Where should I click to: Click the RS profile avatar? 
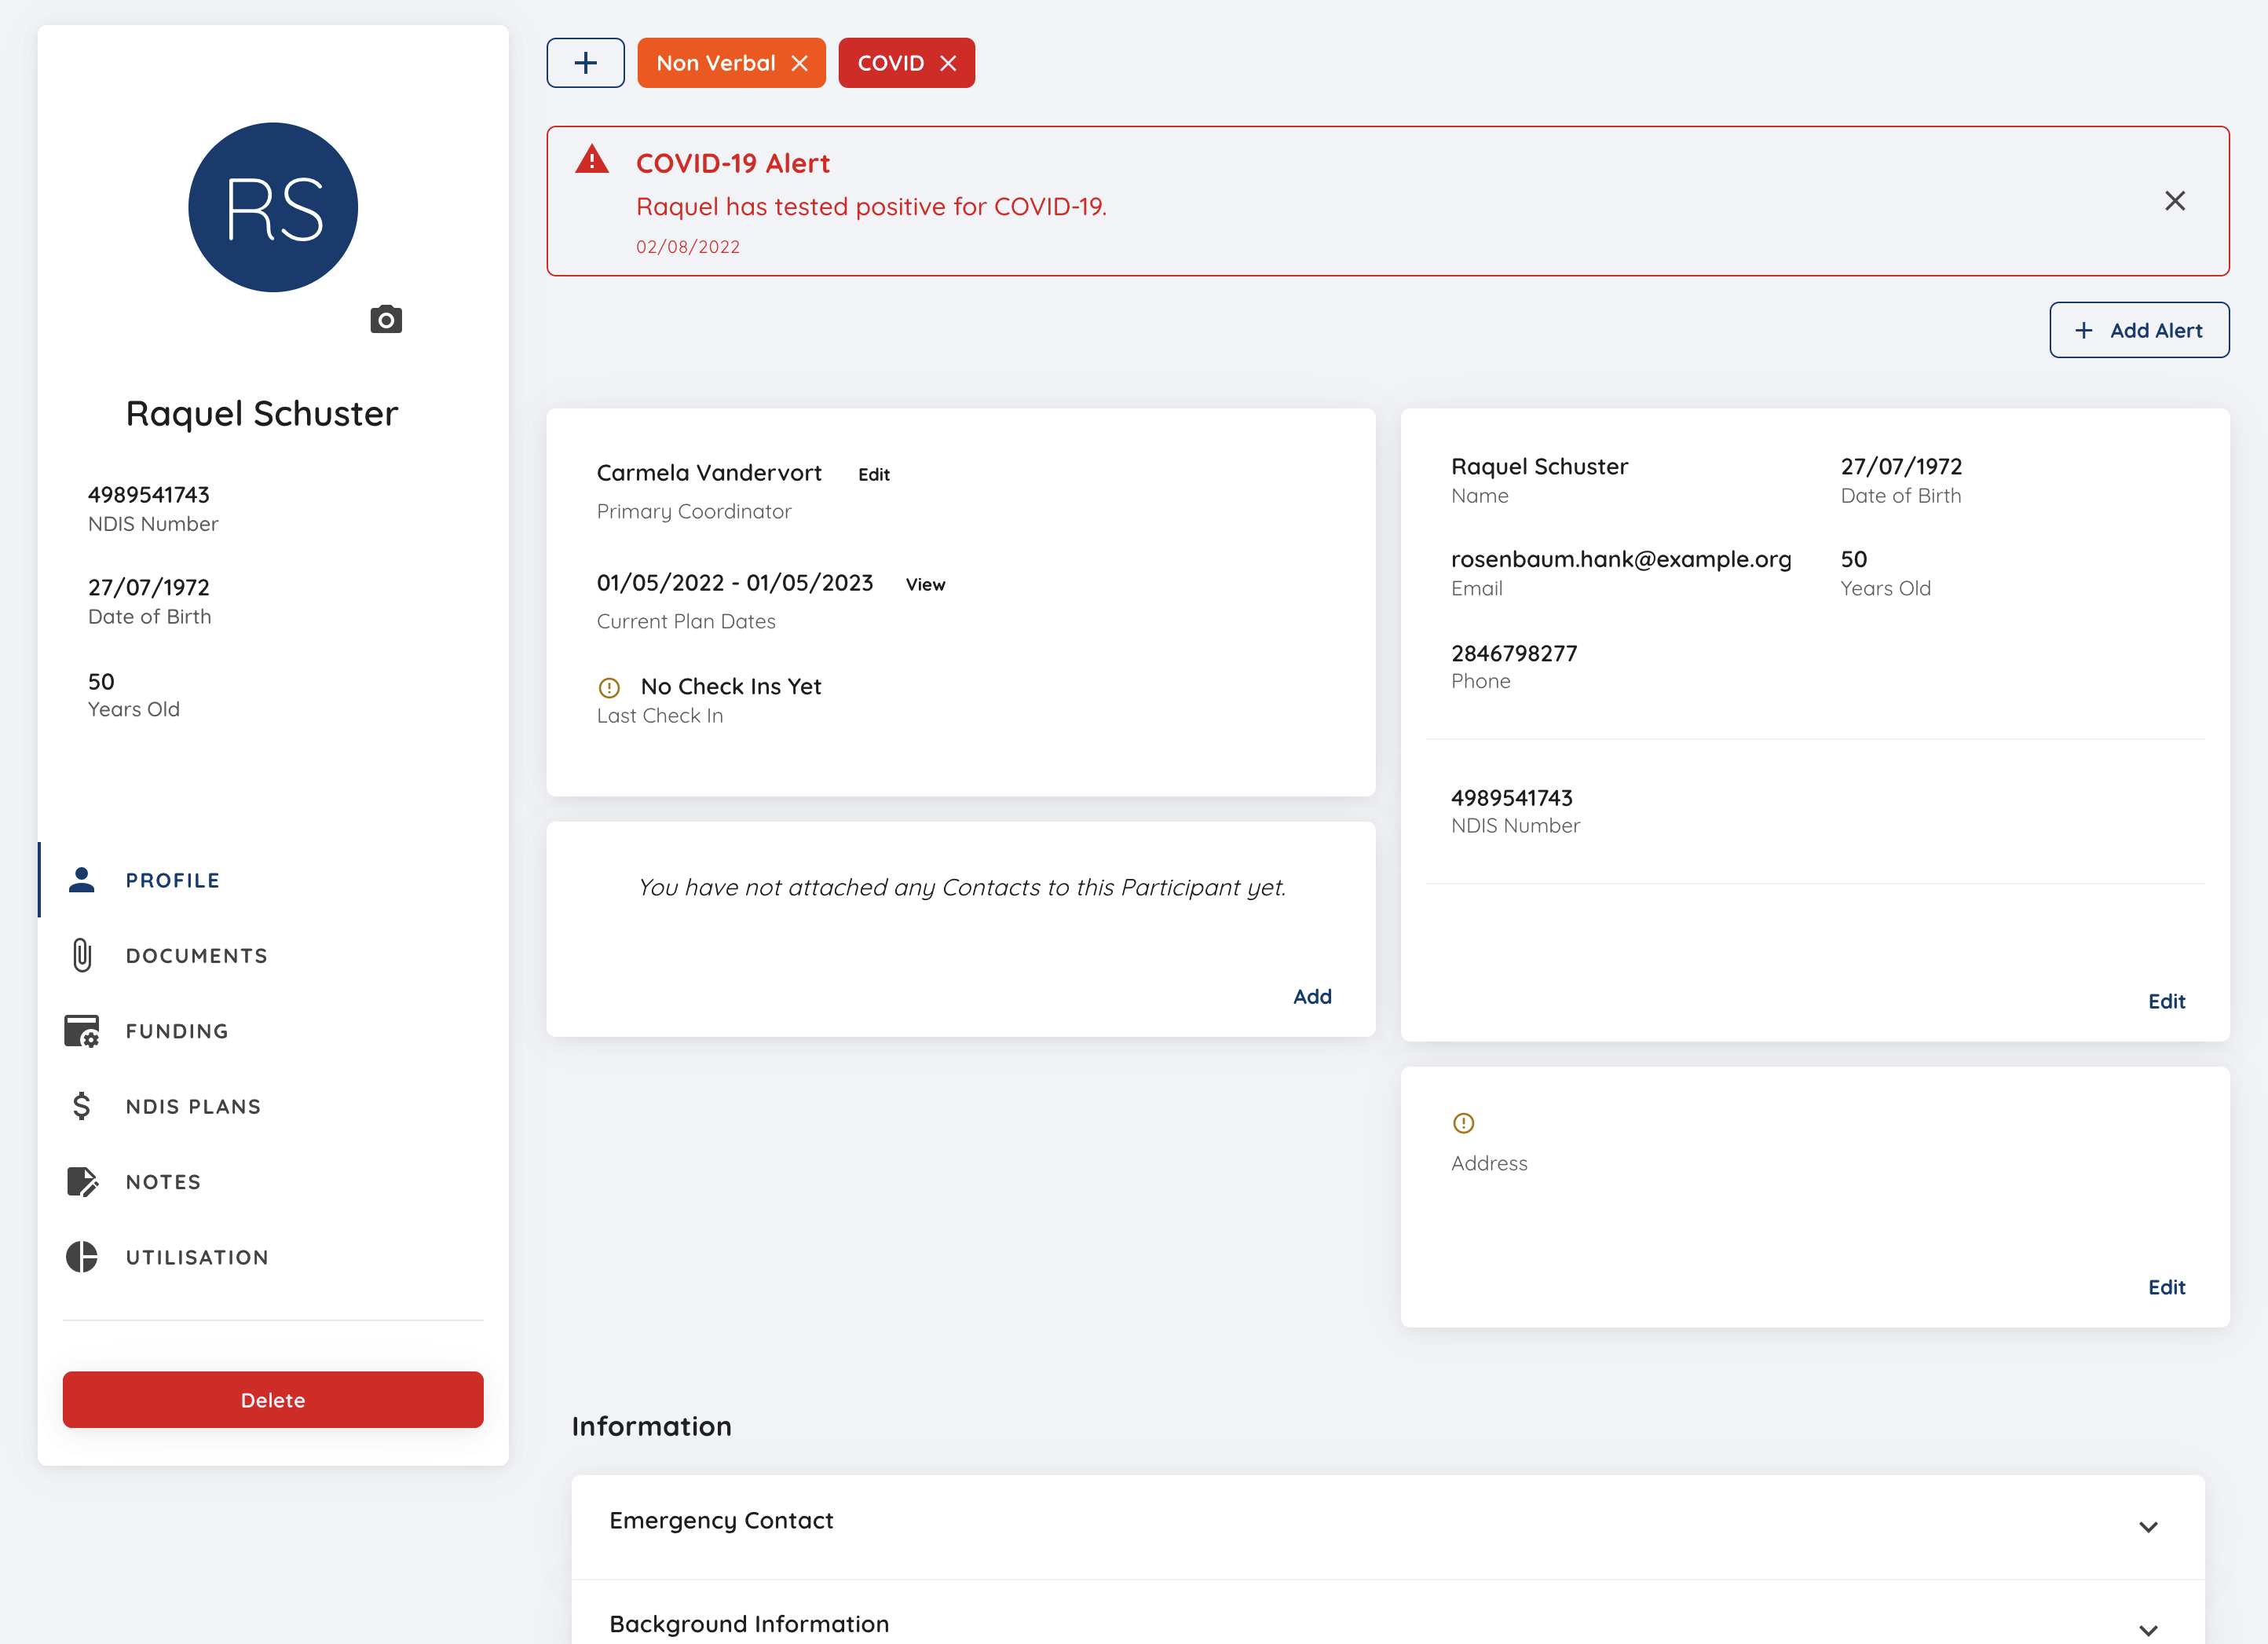[273, 208]
